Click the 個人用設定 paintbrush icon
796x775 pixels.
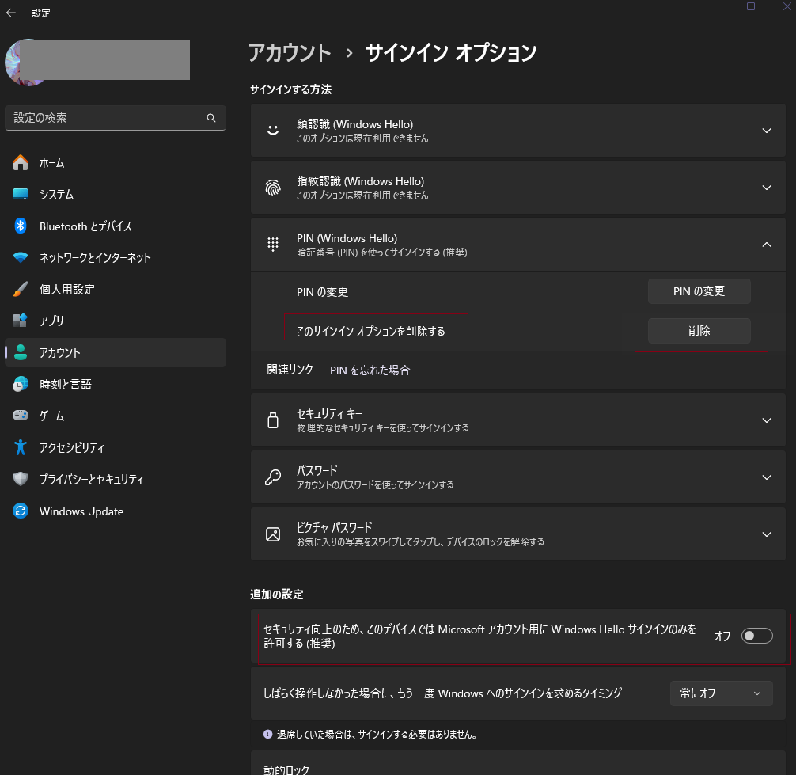point(21,289)
